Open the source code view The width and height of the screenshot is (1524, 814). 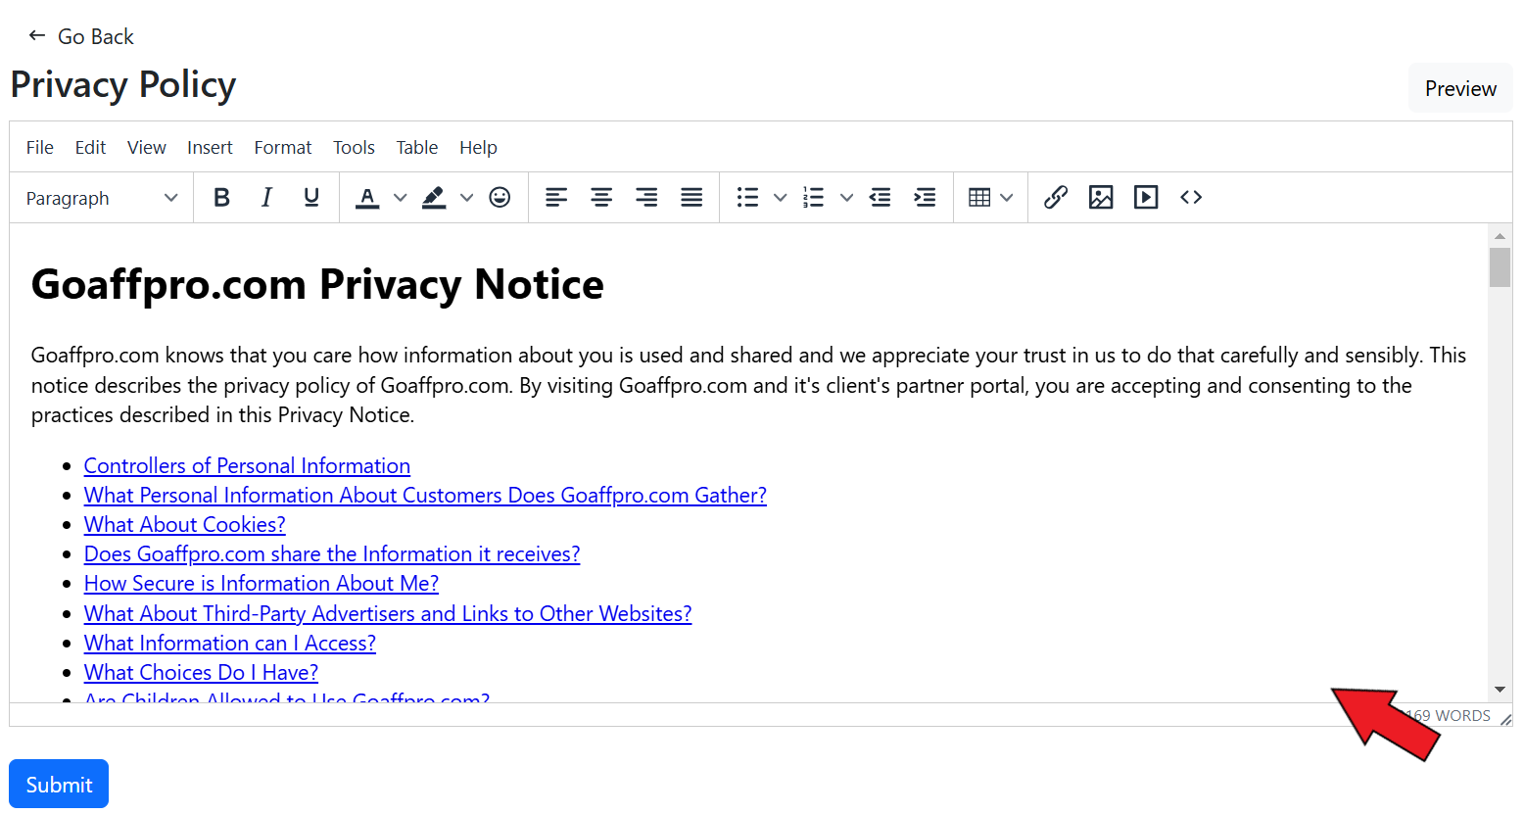1190,198
